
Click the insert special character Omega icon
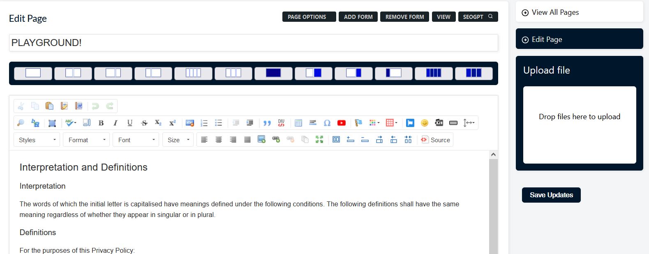click(327, 123)
